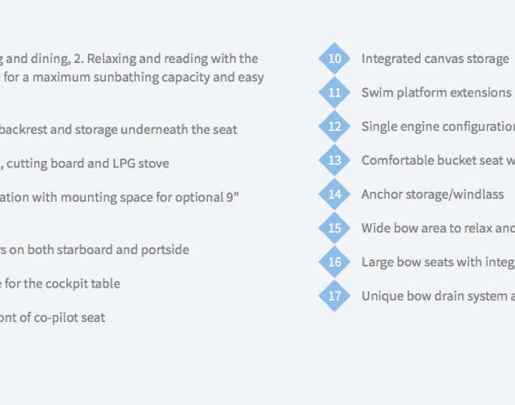
Task: Click the 'Integrated canvas storage' text
Action: pyautogui.click(x=435, y=59)
